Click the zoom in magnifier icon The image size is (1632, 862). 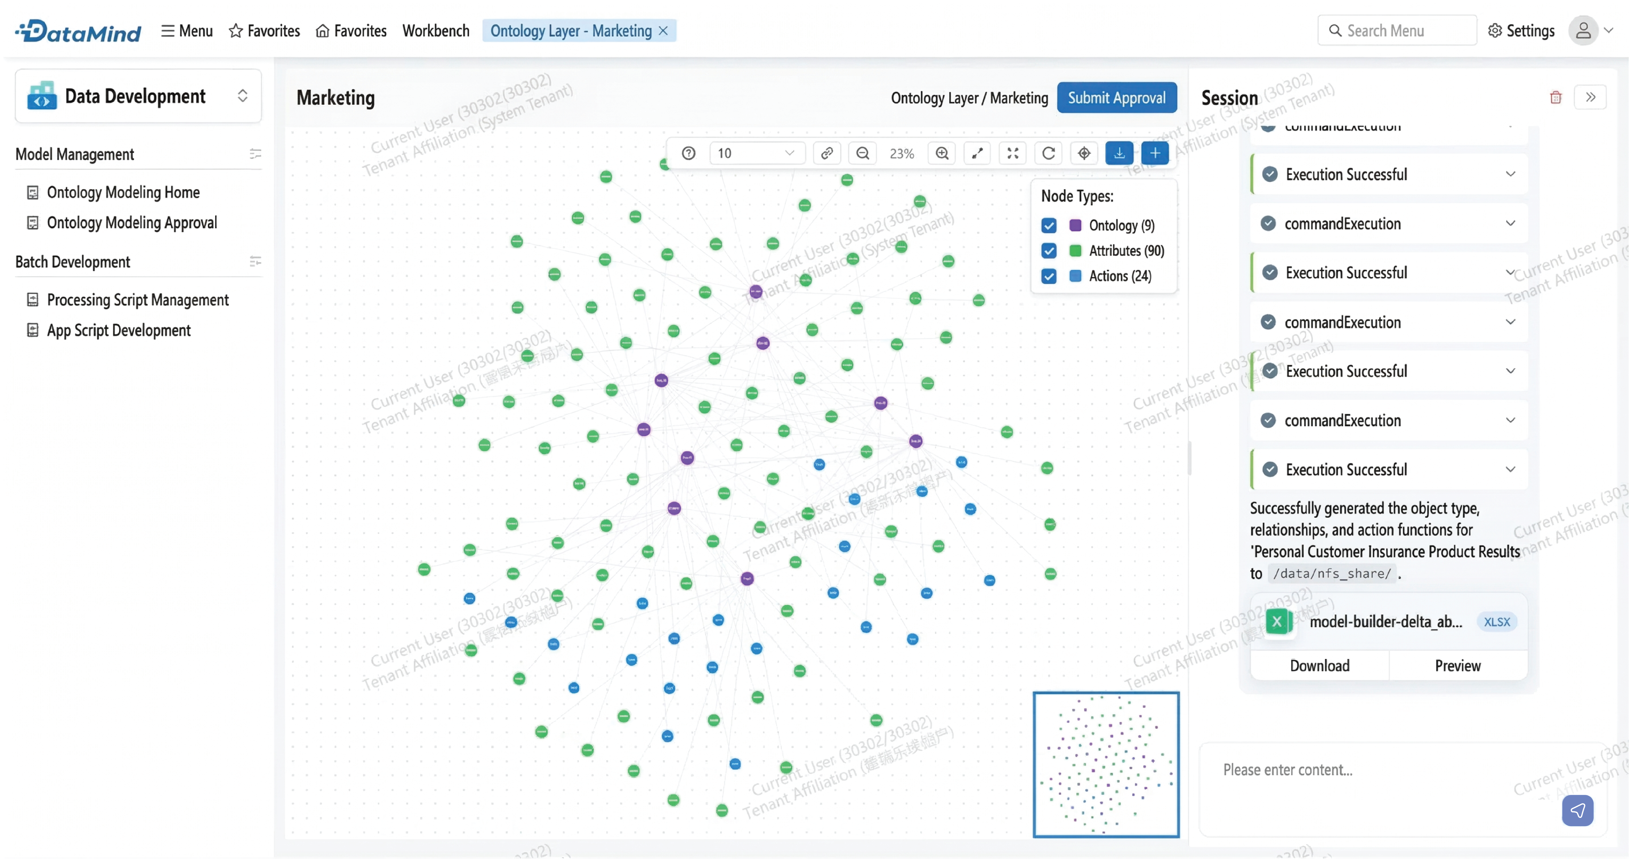942,153
